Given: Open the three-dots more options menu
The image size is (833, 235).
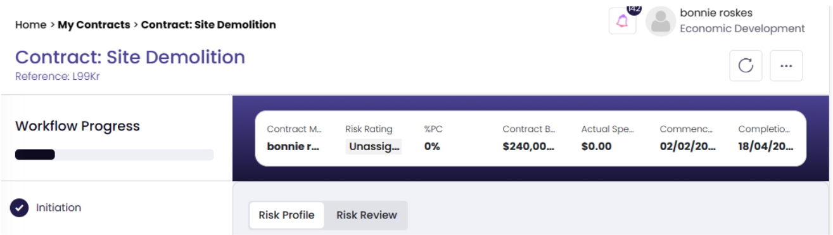Looking at the screenshot, I should (786, 66).
